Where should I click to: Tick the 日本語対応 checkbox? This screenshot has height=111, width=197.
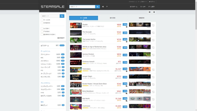pyautogui.click(x=42, y=23)
